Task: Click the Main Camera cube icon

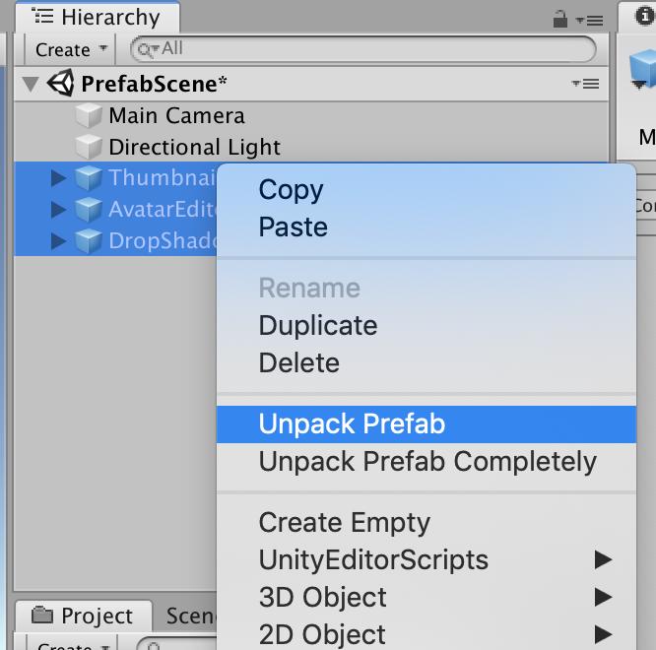Action: (x=90, y=116)
